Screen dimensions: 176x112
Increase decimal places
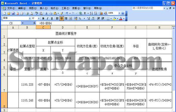[x=89, y=19]
